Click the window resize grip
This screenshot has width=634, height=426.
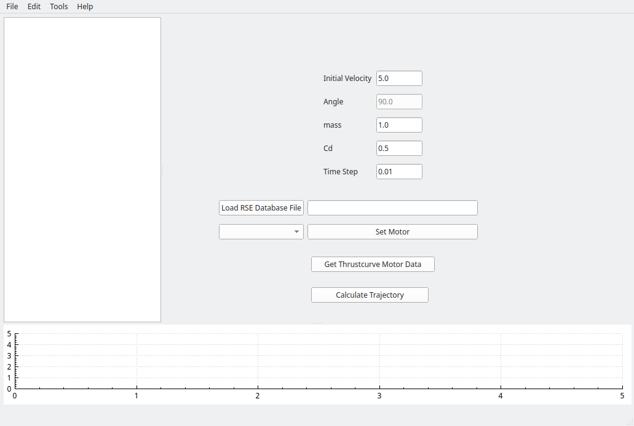pyautogui.click(x=630, y=422)
